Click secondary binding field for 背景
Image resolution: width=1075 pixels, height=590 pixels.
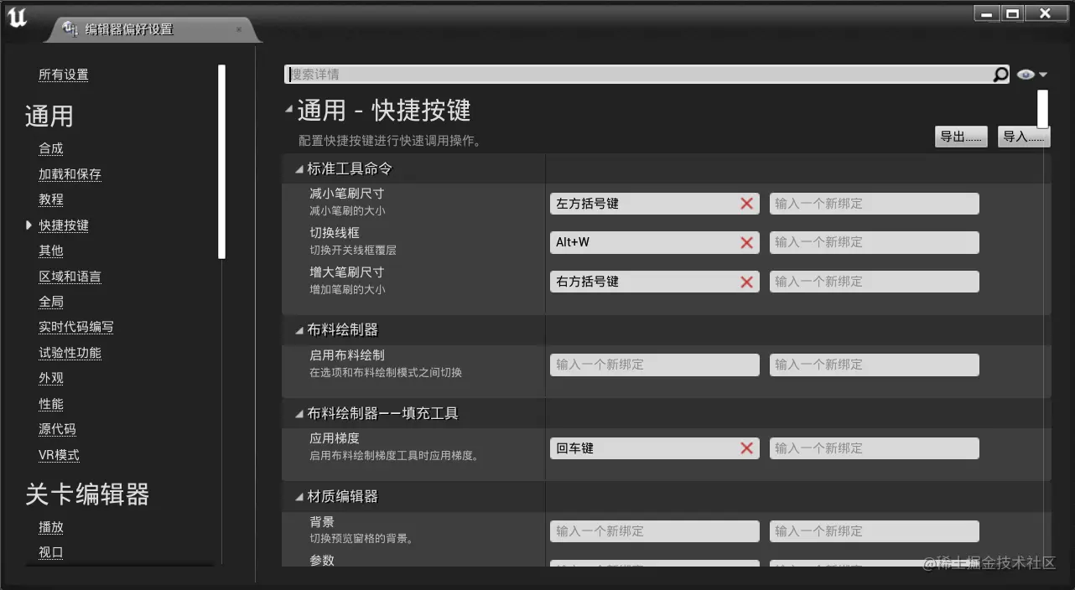coord(875,531)
